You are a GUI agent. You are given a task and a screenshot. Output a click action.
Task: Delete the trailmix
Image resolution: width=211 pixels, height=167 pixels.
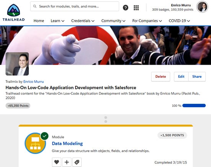(x=160, y=77)
